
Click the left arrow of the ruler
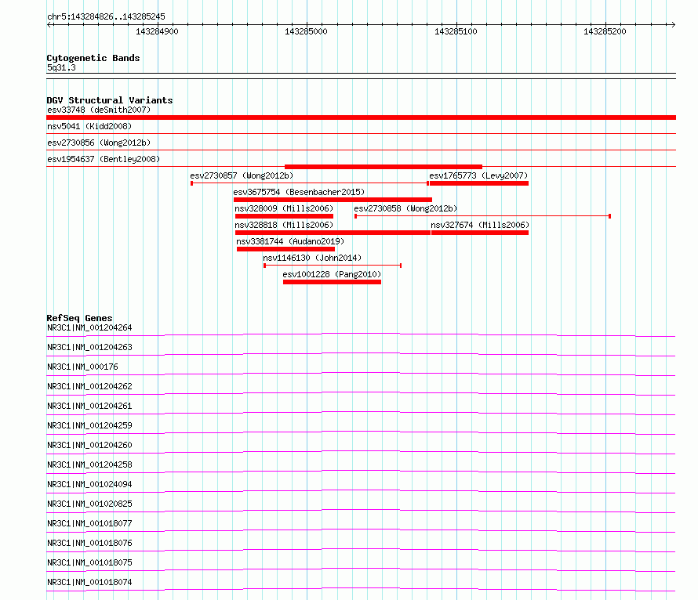pyautogui.click(x=49, y=24)
